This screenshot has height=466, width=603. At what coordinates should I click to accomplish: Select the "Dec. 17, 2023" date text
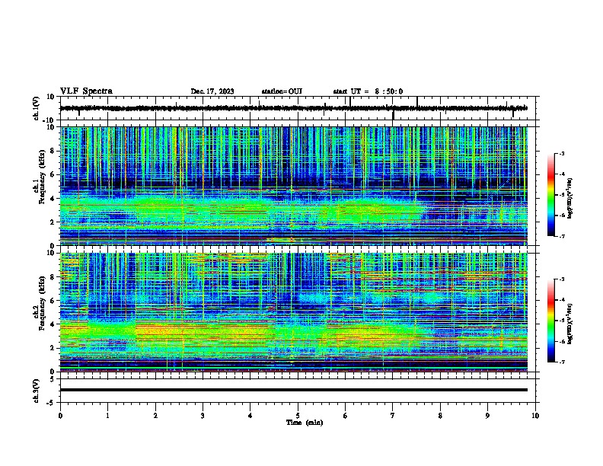click(x=212, y=91)
